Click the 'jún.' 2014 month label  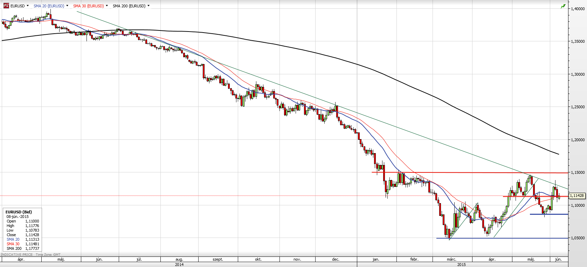(x=99, y=259)
